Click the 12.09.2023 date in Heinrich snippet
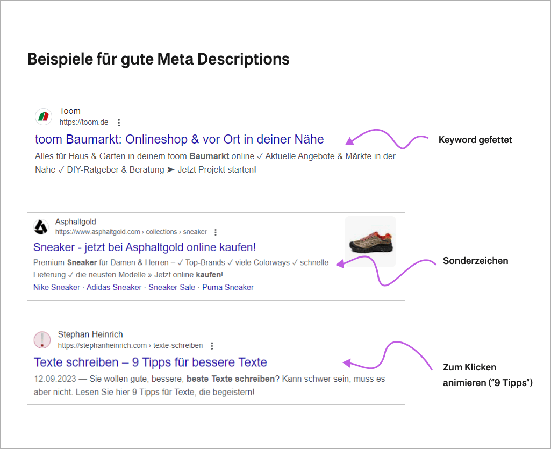 tap(55, 379)
